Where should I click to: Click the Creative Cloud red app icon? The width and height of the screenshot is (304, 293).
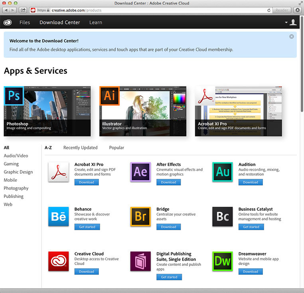(59, 261)
